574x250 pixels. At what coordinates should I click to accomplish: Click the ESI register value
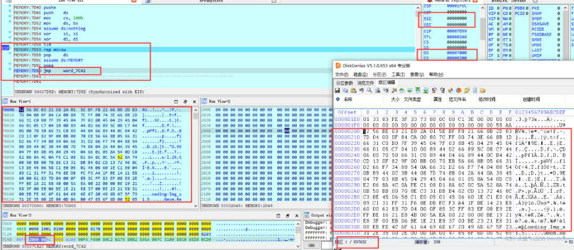(x=457, y=18)
